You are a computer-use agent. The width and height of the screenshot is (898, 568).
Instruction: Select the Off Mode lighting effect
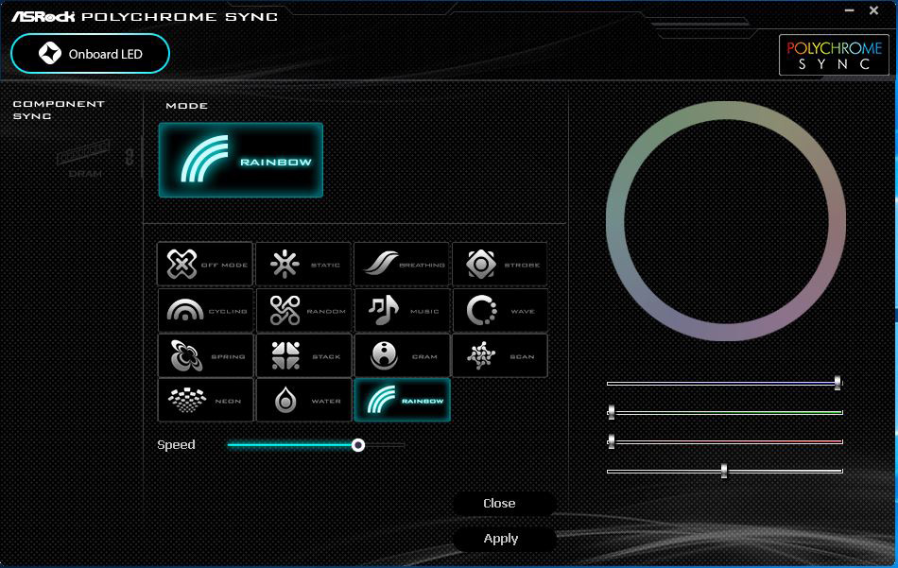click(205, 264)
